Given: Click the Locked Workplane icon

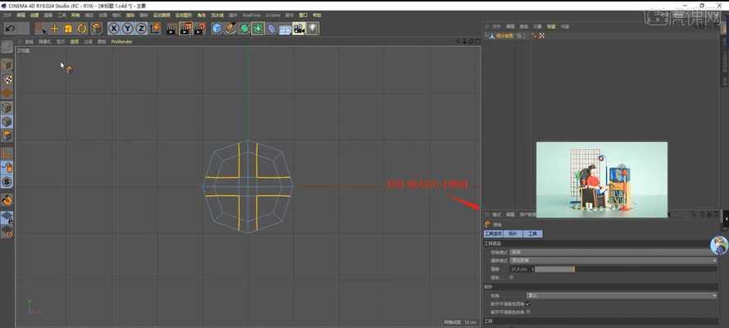Looking at the screenshot, I should (x=7, y=217).
